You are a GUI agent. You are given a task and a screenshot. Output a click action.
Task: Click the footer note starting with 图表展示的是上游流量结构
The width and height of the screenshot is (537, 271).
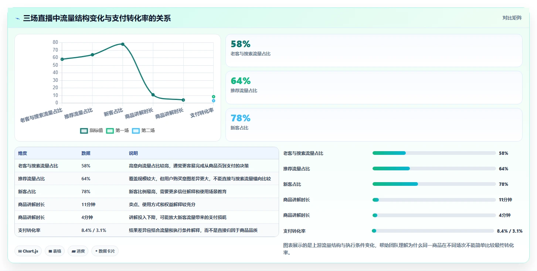[x=398, y=249]
